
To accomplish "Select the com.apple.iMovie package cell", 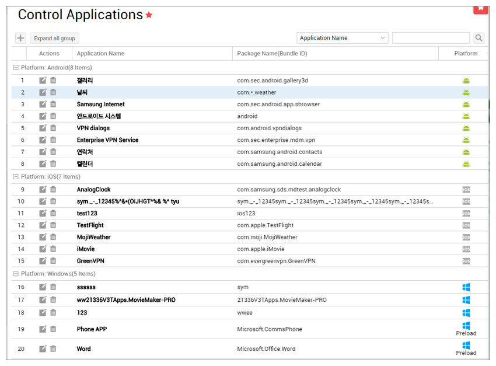I will (261, 249).
